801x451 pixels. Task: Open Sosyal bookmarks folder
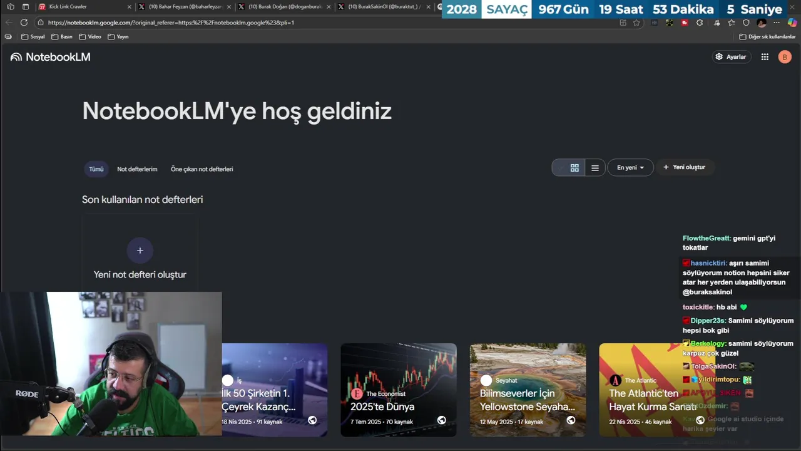click(x=33, y=37)
